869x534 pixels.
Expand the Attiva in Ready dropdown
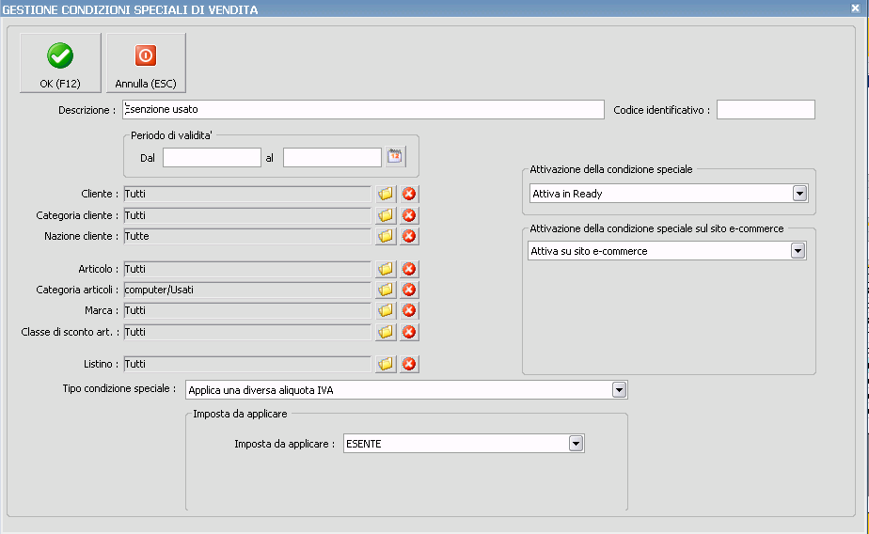tap(799, 194)
